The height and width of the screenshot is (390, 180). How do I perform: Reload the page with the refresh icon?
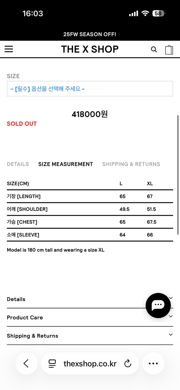click(x=128, y=363)
